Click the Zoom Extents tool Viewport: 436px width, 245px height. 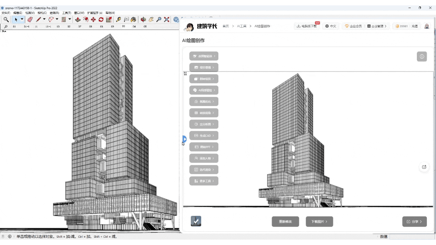coord(167,20)
